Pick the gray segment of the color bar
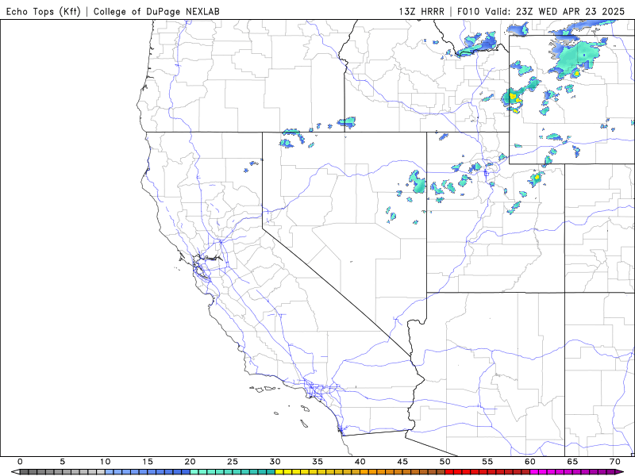 [63, 472]
